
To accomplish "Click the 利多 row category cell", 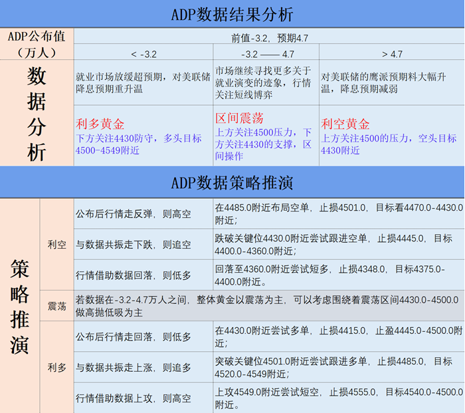I will [57, 367].
